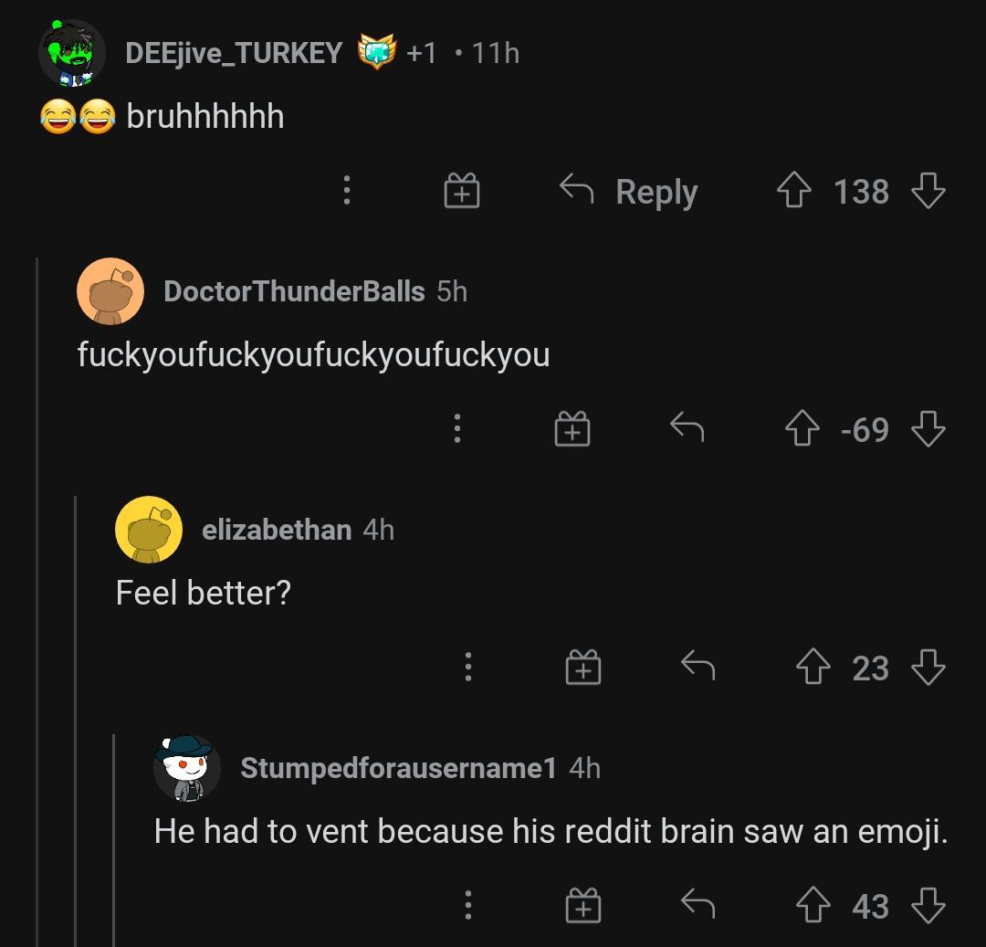Click the Reply button on DEEjive_TURKEY's comment

pos(655,191)
